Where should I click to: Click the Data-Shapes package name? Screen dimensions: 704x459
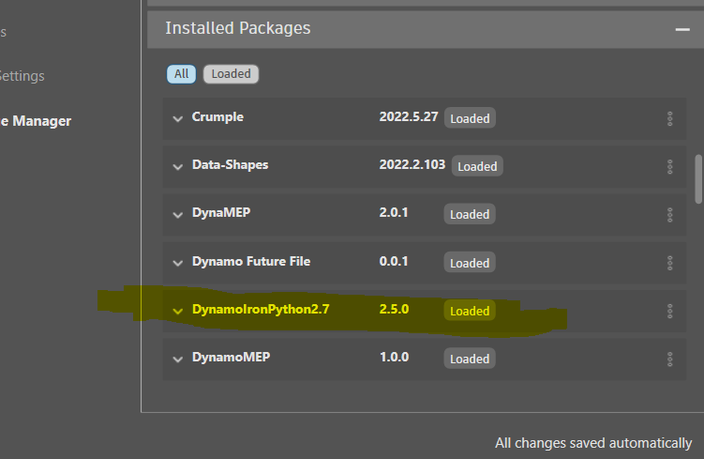(230, 165)
